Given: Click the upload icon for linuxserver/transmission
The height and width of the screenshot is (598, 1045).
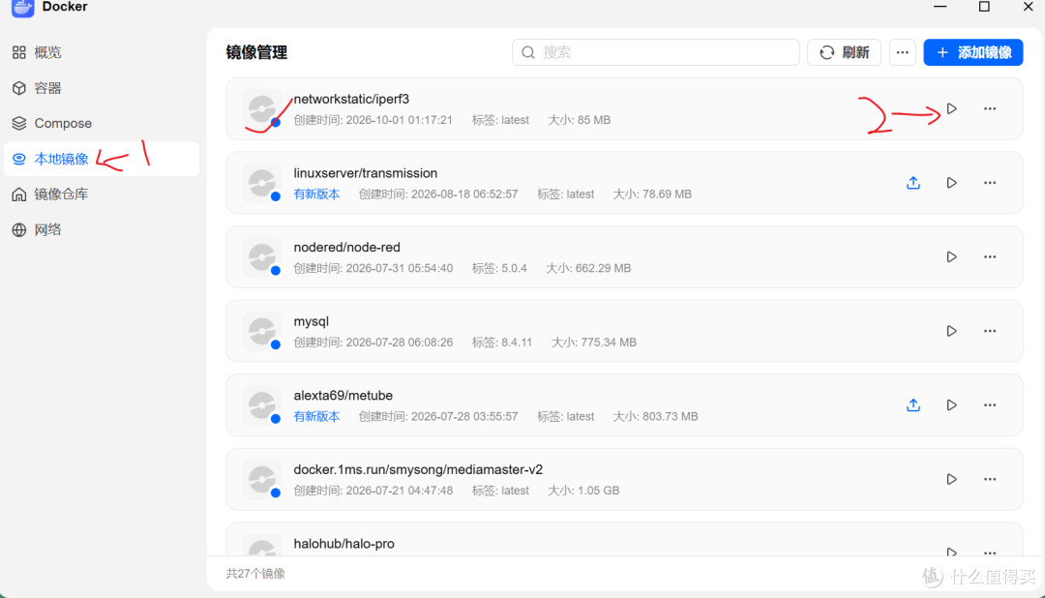Looking at the screenshot, I should click(913, 183).
